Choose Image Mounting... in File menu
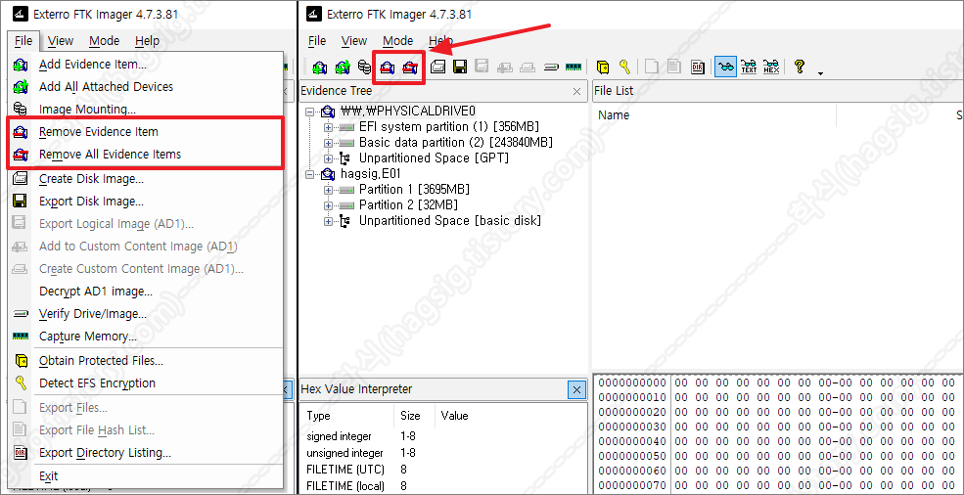964x495 pixels. tap(146, 110)
